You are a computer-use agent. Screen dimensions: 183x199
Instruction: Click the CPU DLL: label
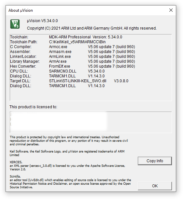tap(19, 71)
